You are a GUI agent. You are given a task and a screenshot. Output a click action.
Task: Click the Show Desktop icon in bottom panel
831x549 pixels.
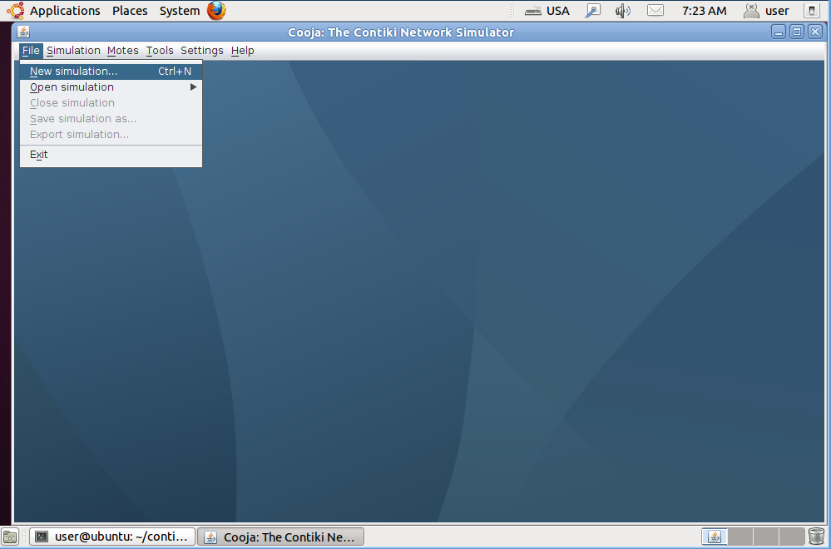(x=10, y=537)
